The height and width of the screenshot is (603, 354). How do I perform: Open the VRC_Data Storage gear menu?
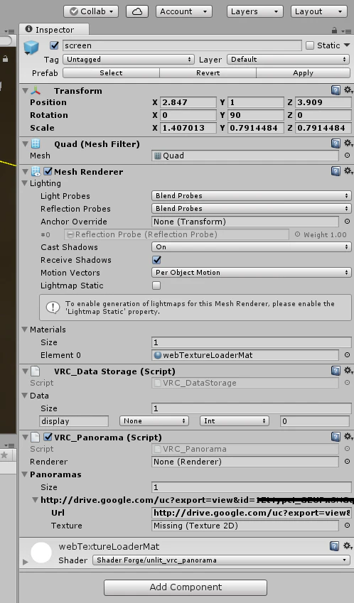[x=348, y=370]
